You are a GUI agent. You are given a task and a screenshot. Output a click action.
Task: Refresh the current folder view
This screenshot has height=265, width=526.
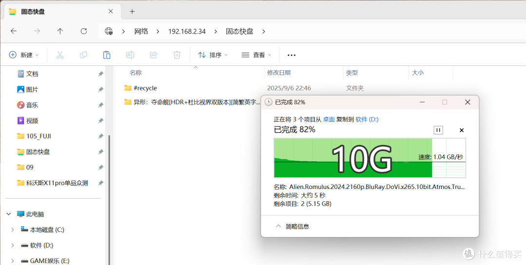pos(84,31)
